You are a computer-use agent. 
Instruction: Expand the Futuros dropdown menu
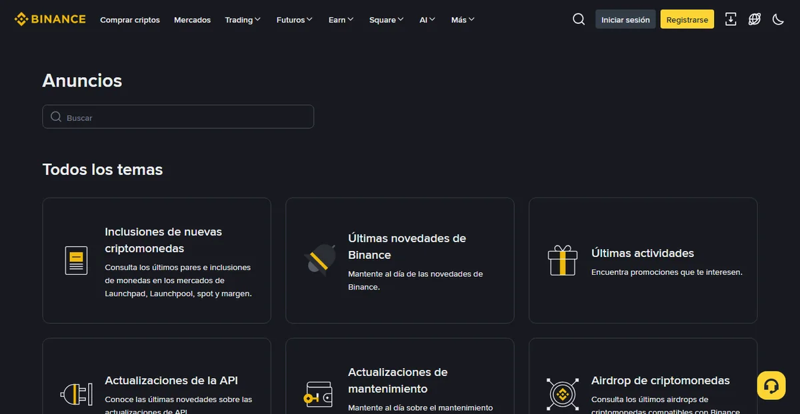coord(295,20)
